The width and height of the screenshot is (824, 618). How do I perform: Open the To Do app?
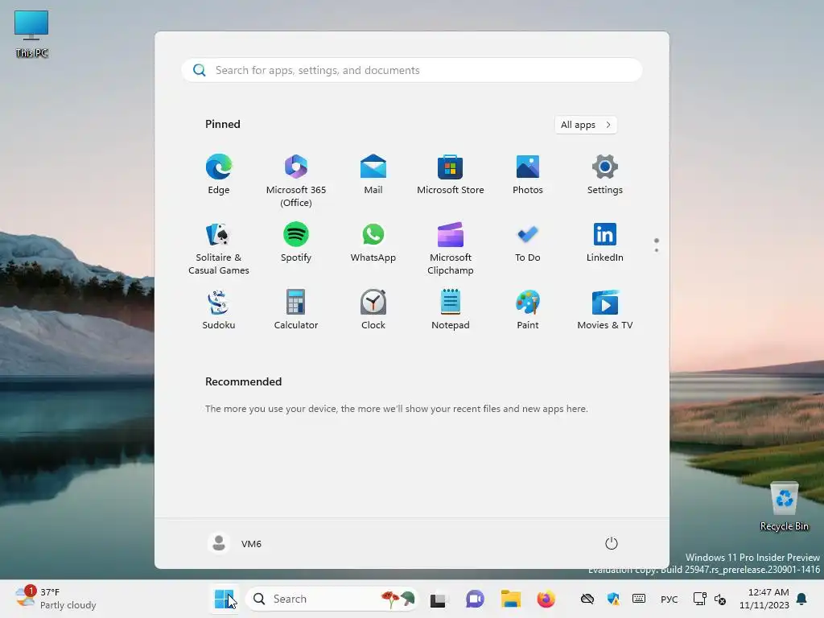[528, 242]
